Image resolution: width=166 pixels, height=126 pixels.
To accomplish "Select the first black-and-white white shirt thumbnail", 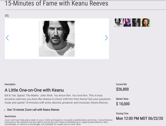I will (118, 23).
